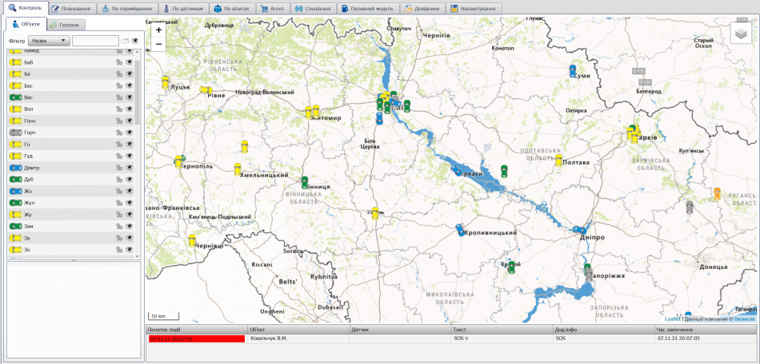Toggle visibility eye for object Баб
Image resolution: width=760 pixels, height=364 pixels.
click(129, 62)
